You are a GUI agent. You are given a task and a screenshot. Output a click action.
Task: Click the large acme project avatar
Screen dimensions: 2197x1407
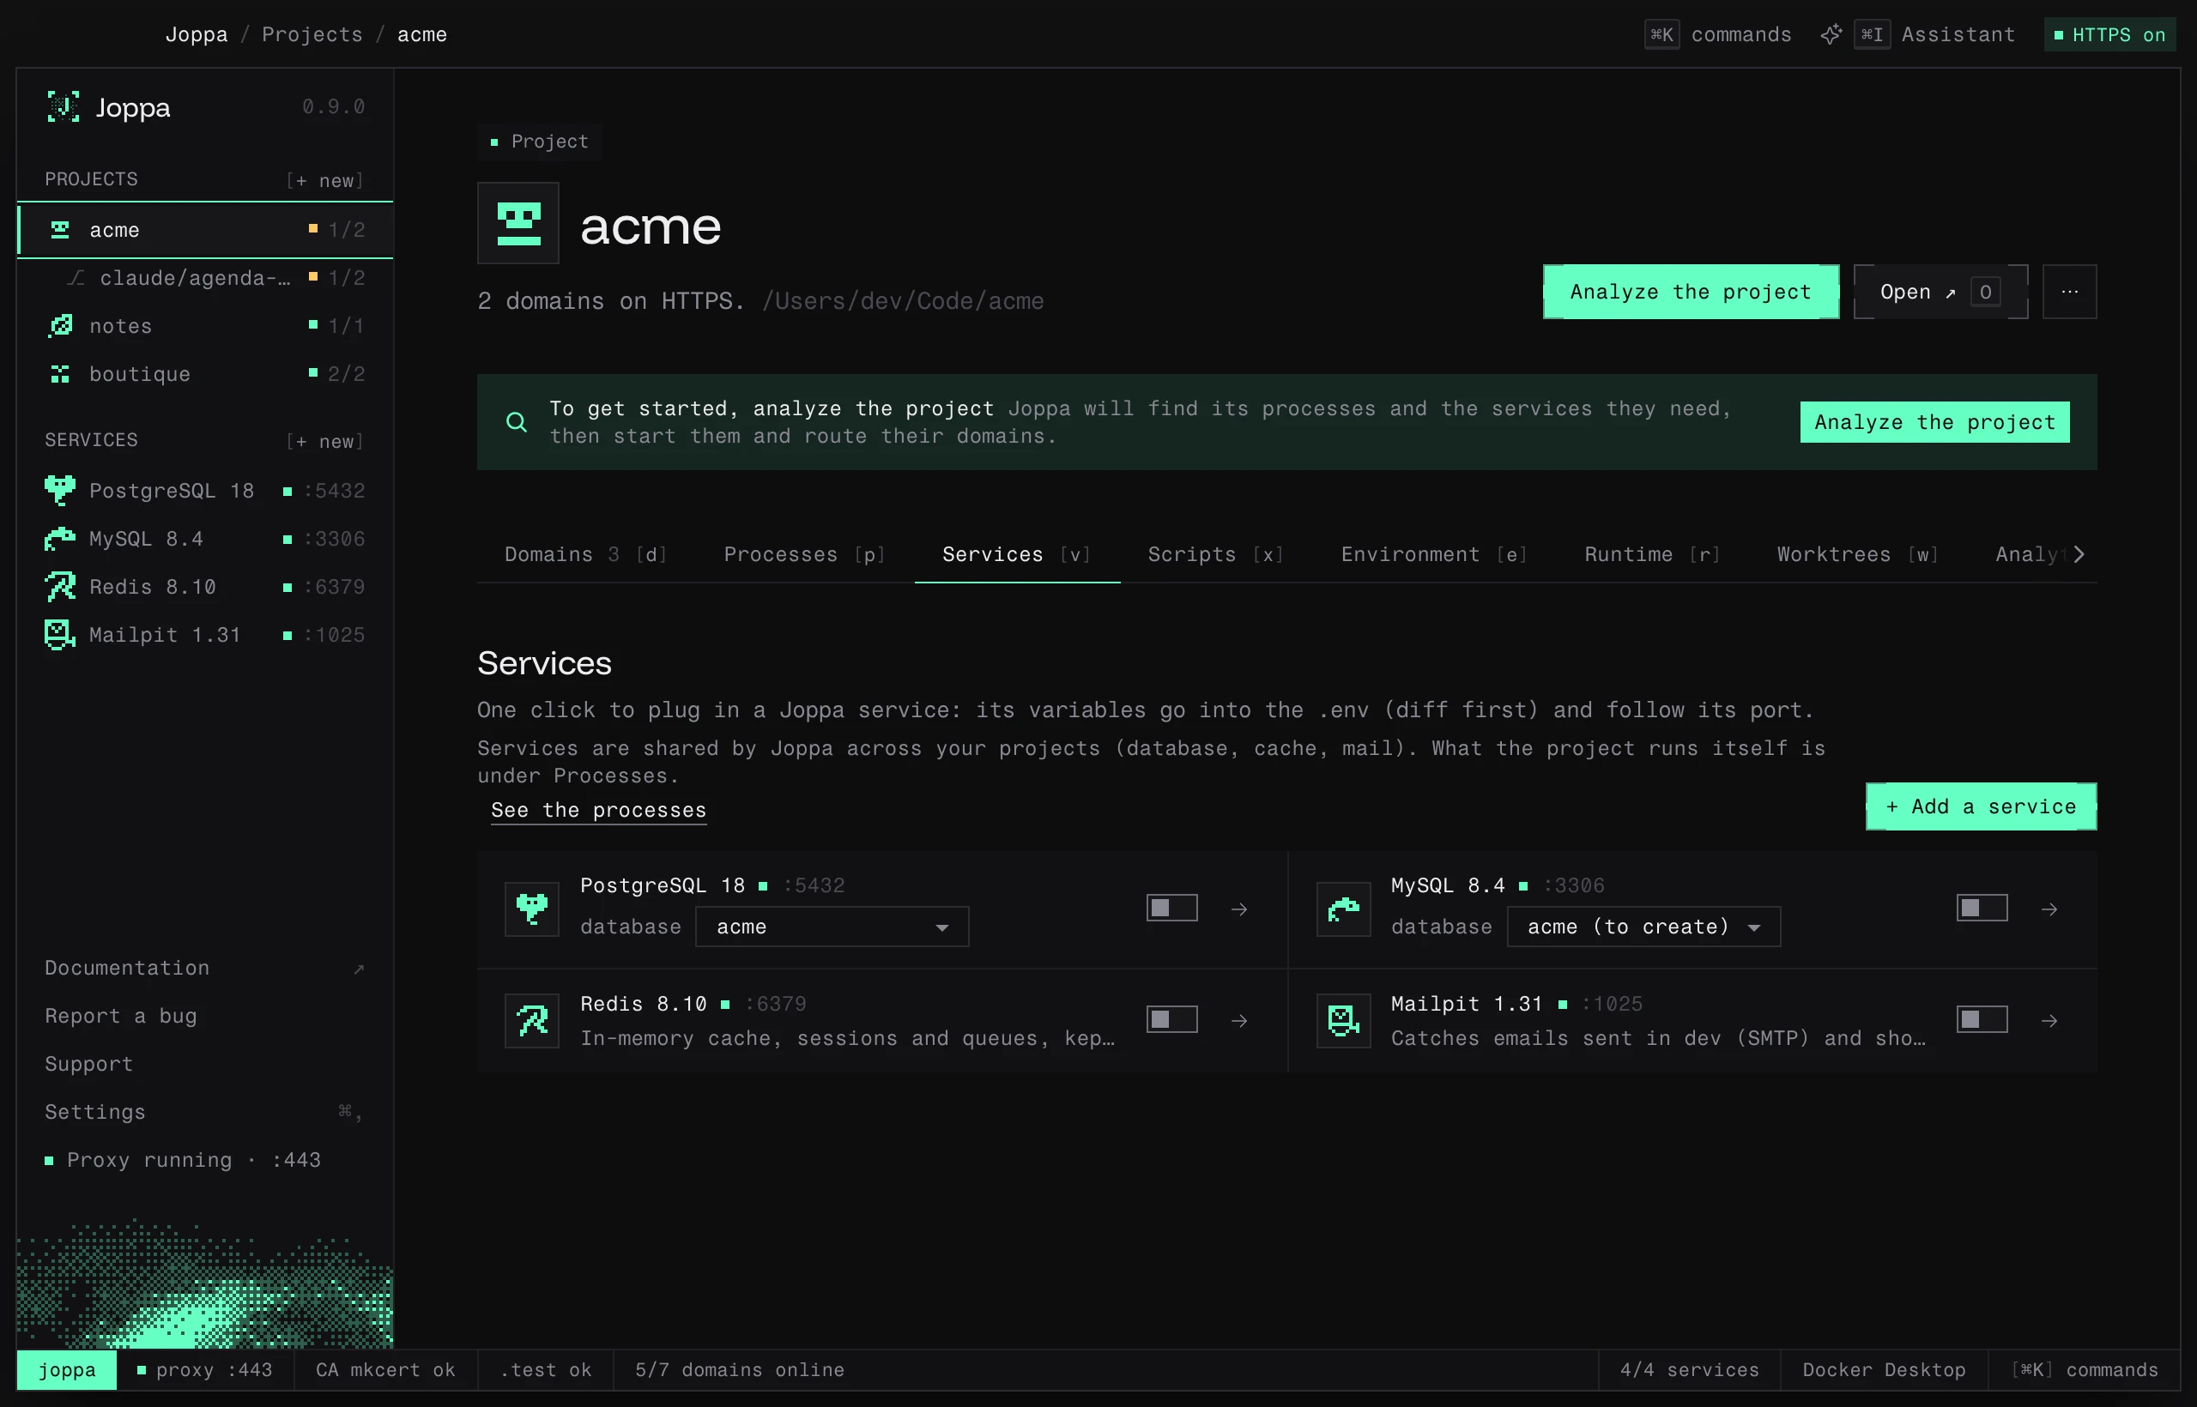(x=518, y=223)
